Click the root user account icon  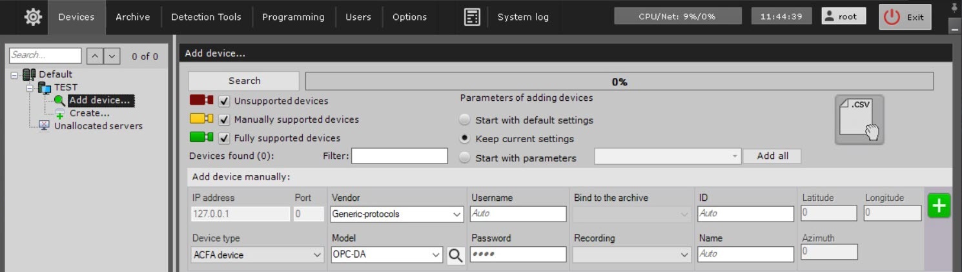click(830, 16)
